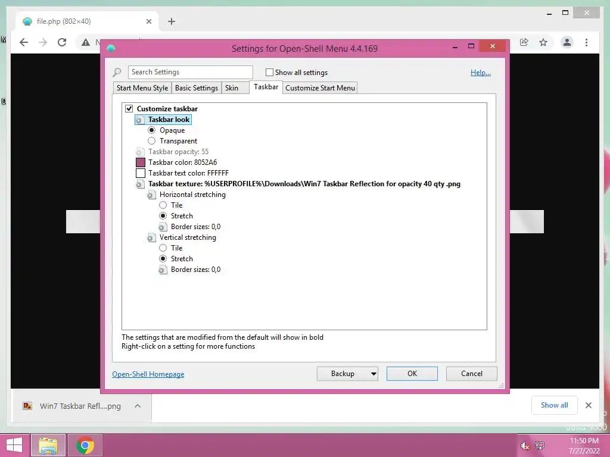
Task: Choose Tile under Horizontal stretching
Action: click(163, 205)
